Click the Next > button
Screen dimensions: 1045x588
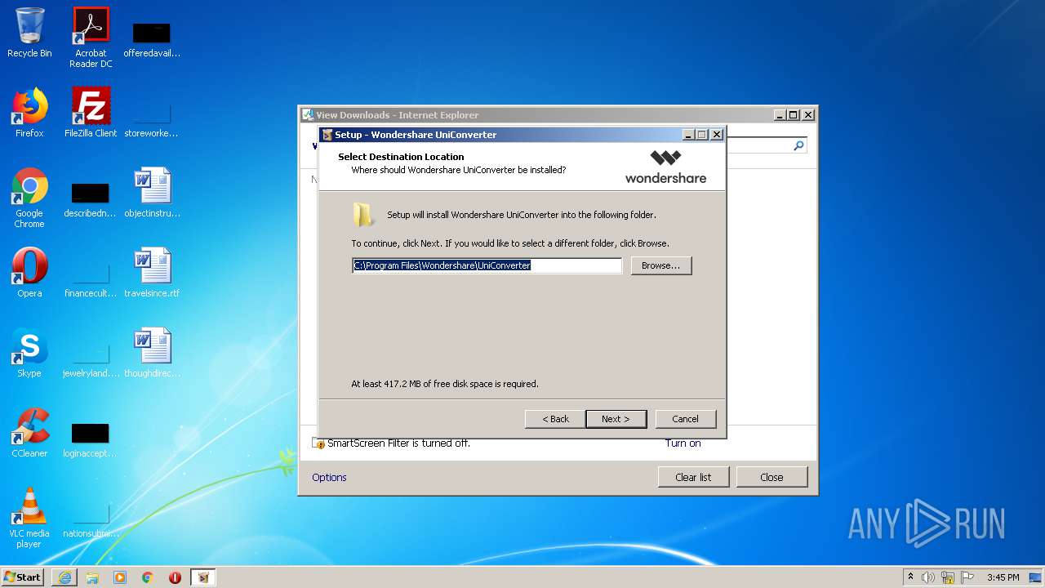616,419
